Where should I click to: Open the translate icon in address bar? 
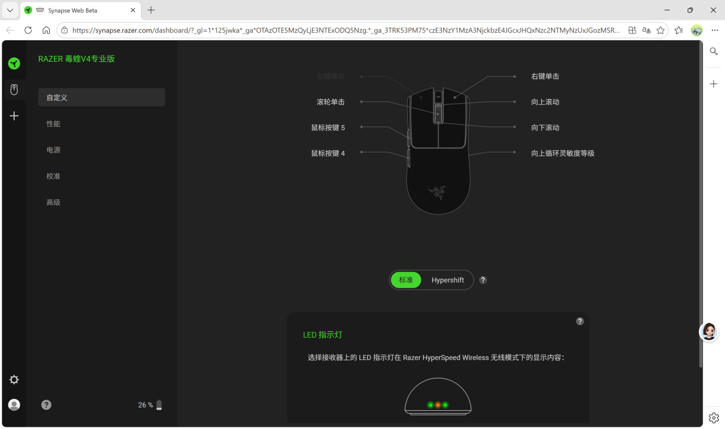pos(647,30)
